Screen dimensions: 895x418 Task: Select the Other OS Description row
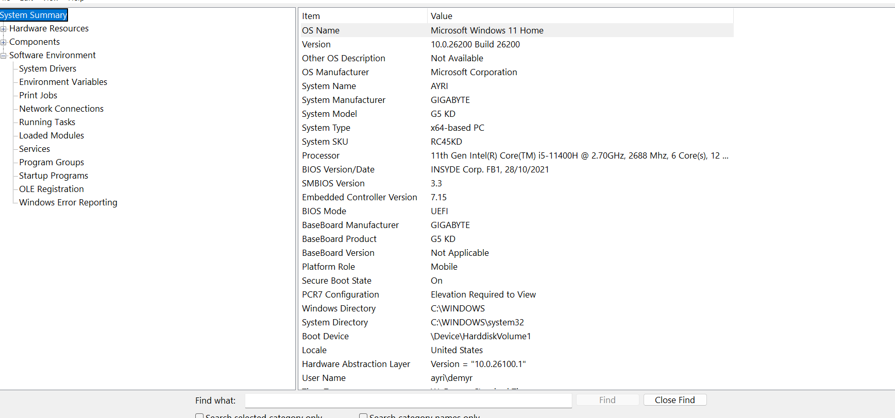(x=516, y=58)
